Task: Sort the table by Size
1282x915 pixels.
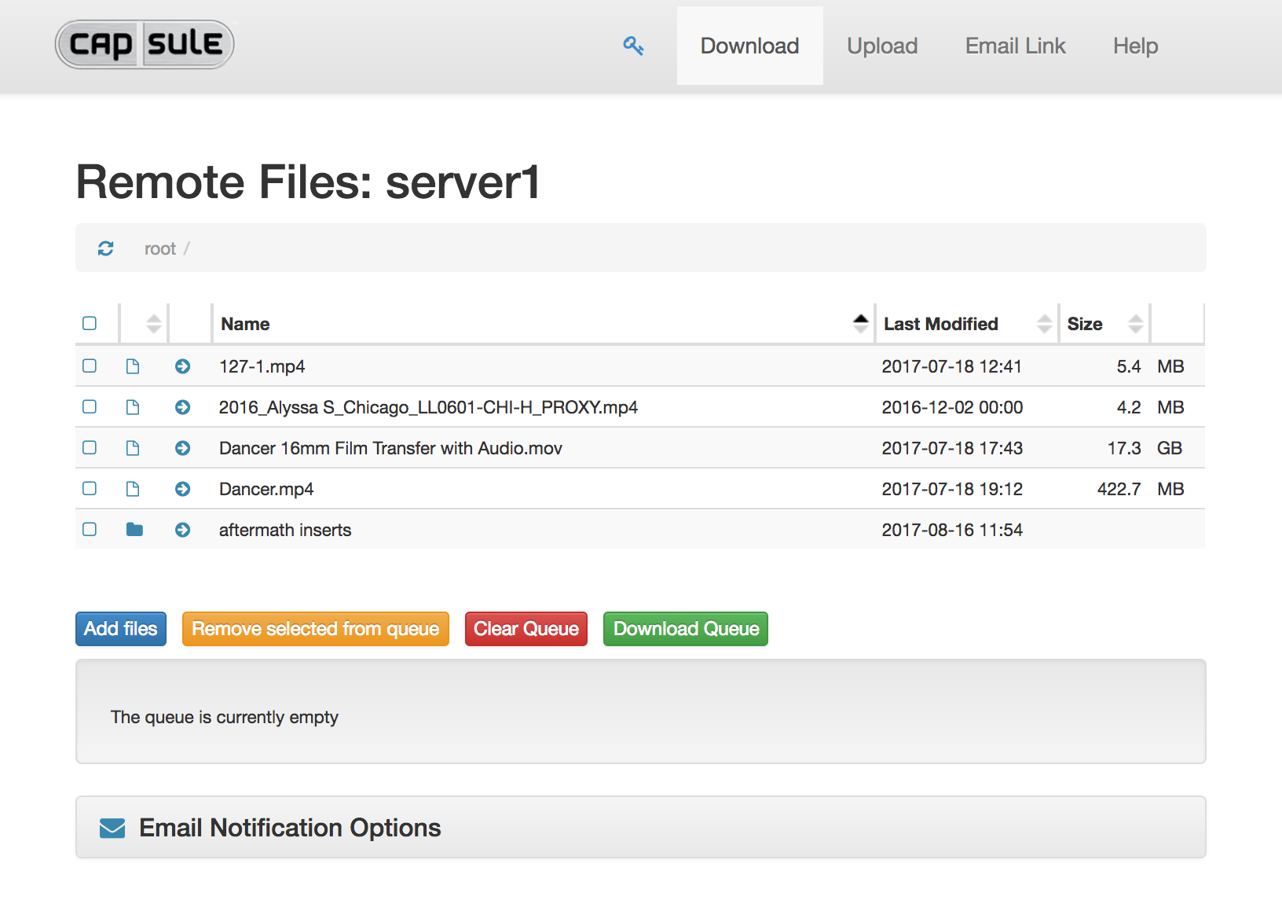Action: pyautogui.click(x=1135, y=323)
